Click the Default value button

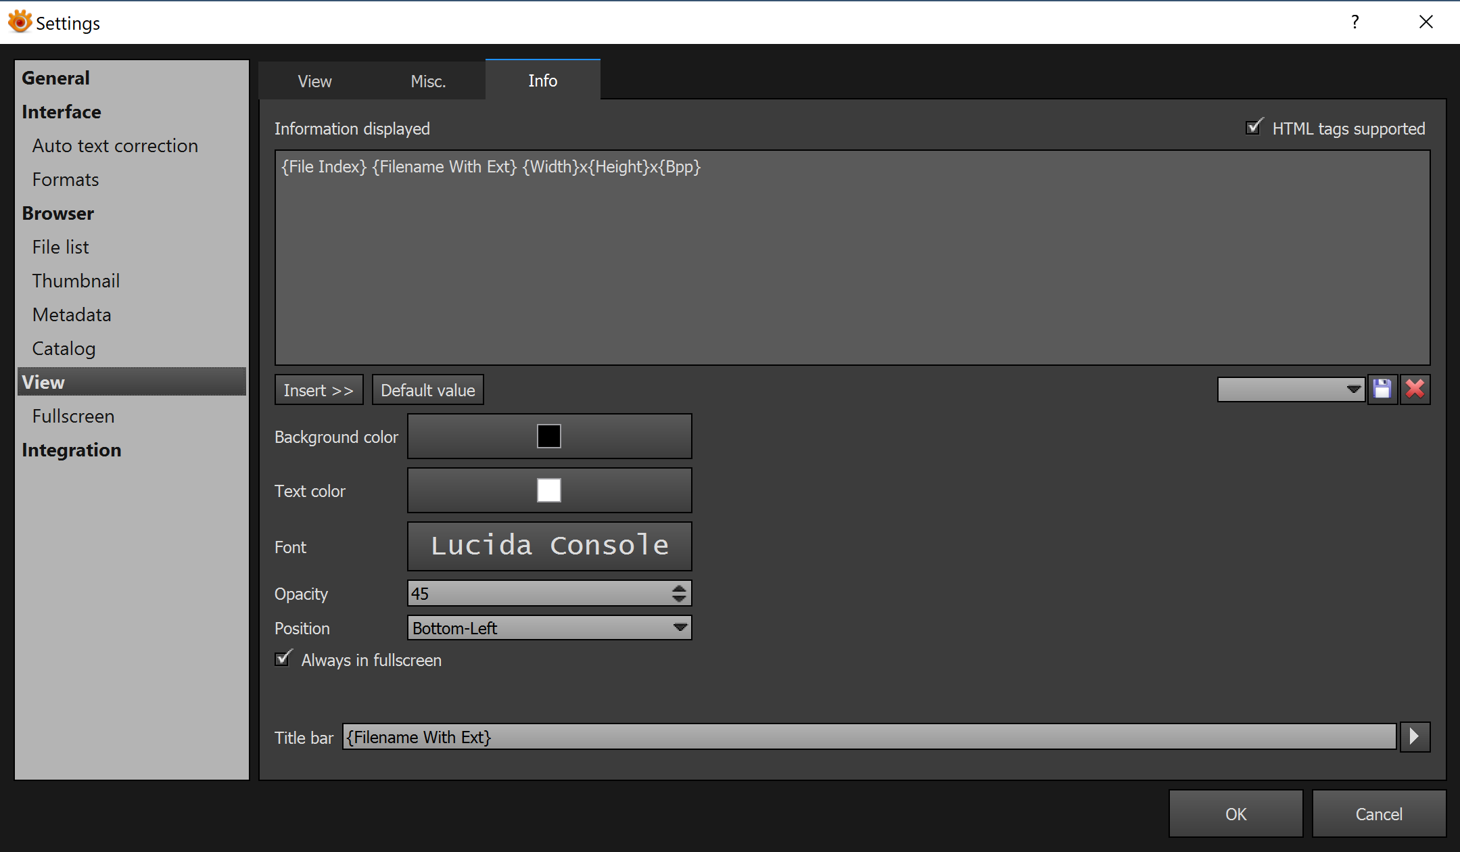pyautogui.click(x=427, y=390)
